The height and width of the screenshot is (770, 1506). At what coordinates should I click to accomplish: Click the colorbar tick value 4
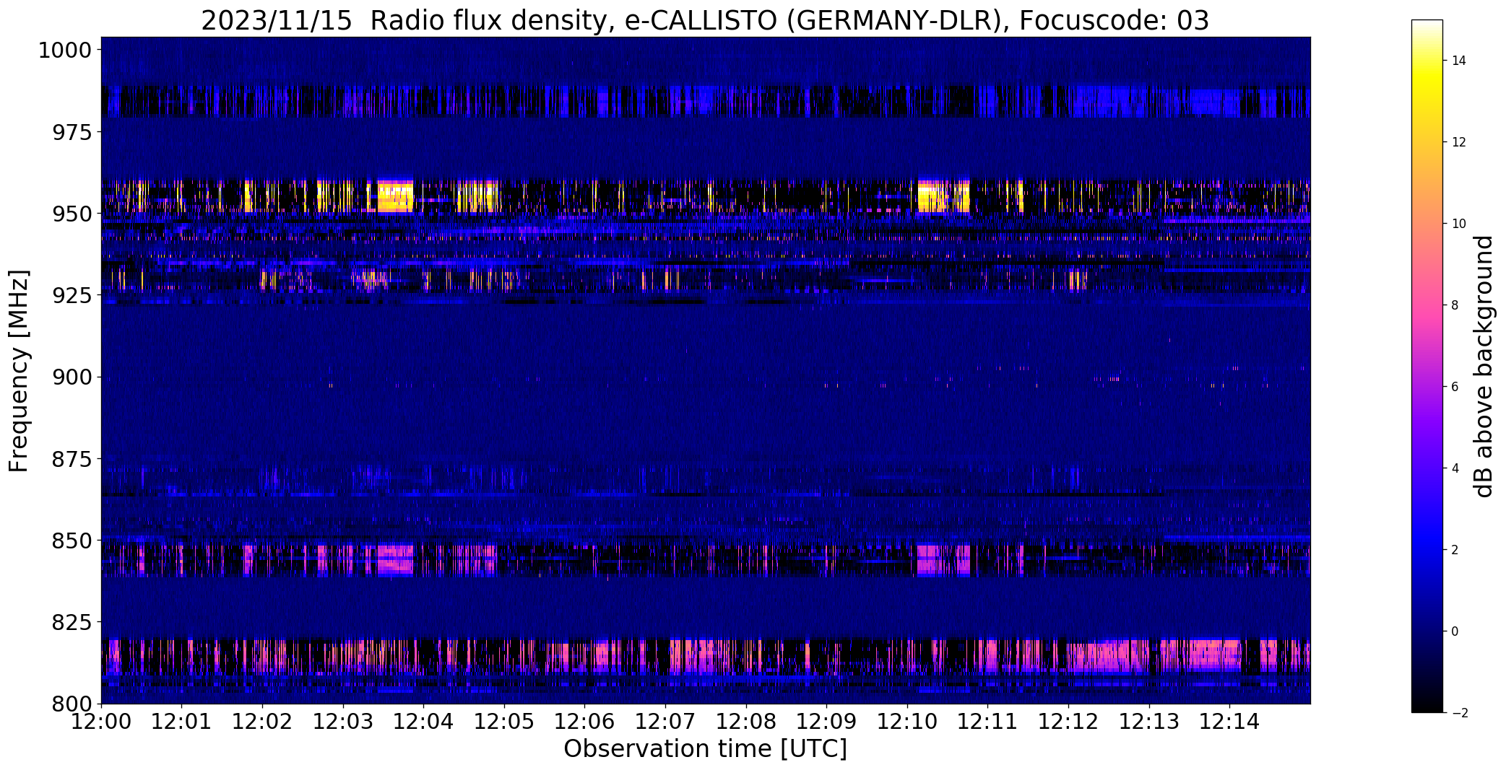1455,468
